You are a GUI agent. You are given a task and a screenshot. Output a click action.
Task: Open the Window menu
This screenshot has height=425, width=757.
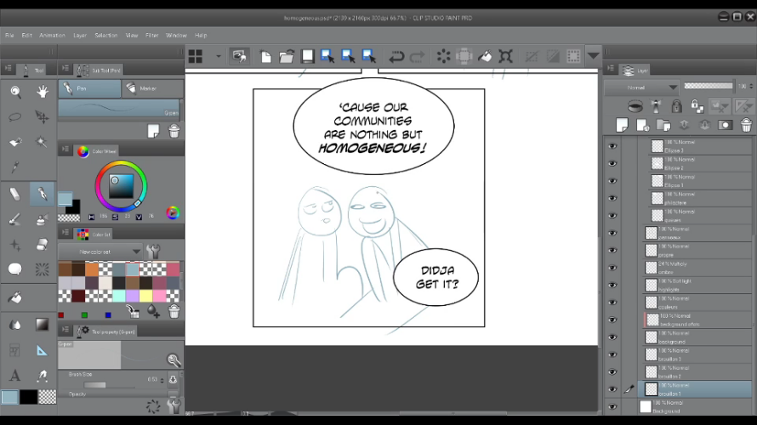(176, 35)
